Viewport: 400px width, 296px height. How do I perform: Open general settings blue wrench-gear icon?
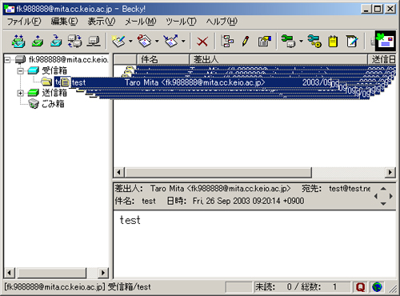coord(314,41)
